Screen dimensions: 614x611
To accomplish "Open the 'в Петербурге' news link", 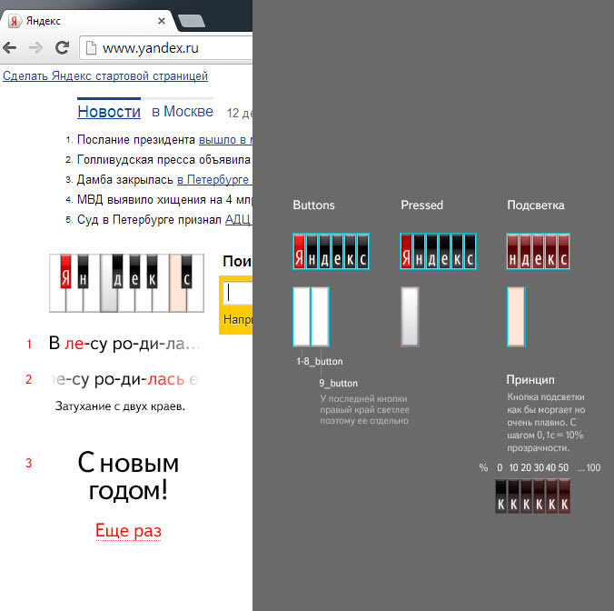I will click(x=213, y=179).
